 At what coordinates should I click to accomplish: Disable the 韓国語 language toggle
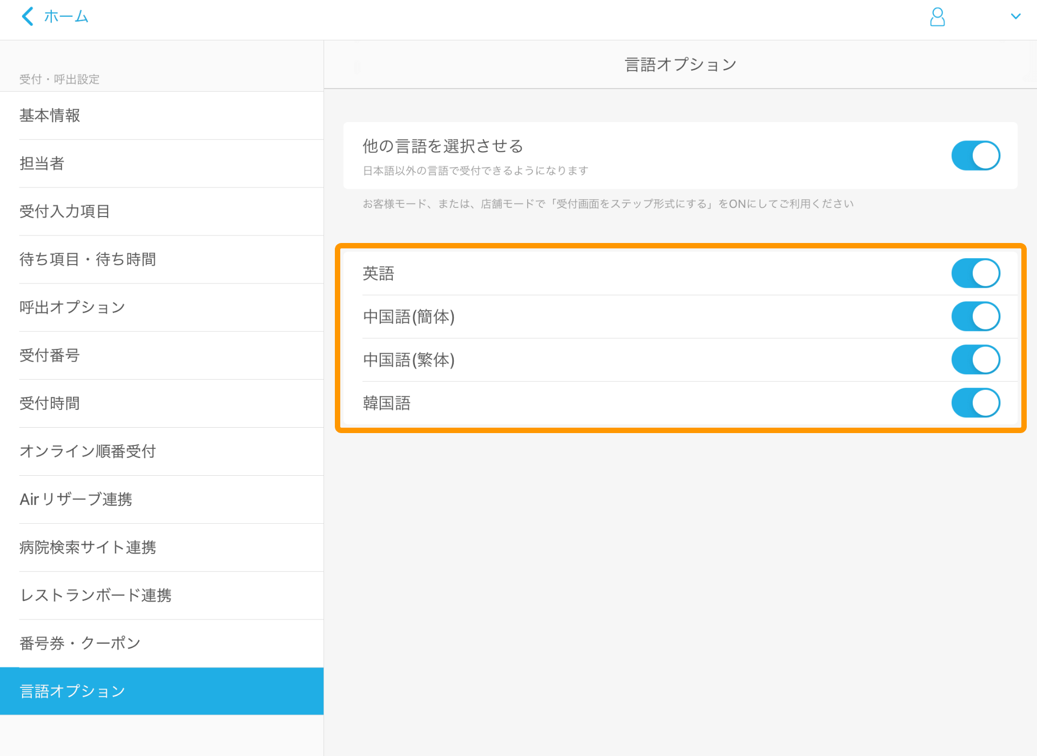(975, 402)
